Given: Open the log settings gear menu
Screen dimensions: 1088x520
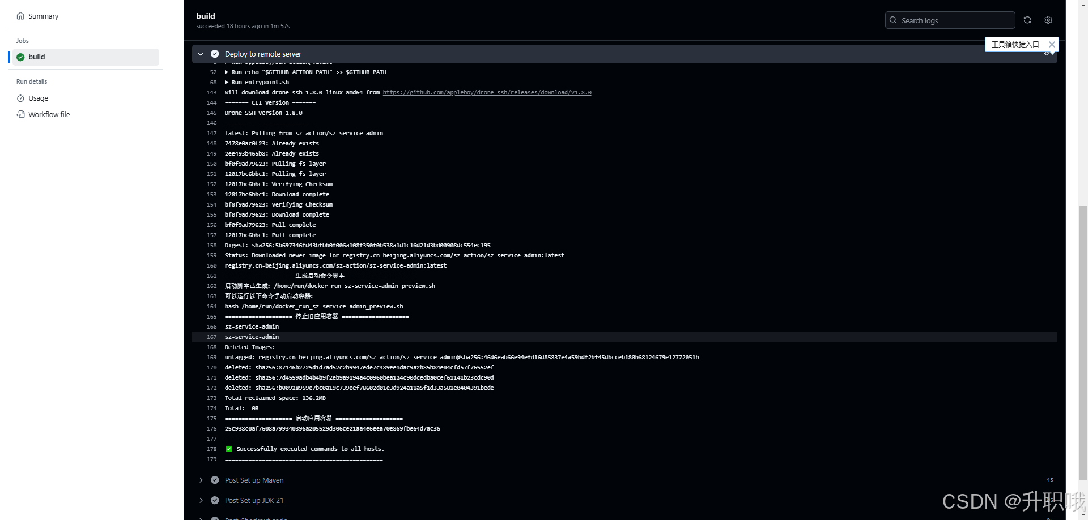Looking at the screenshot, I should pyautogui.click(x=1048, y=20).
